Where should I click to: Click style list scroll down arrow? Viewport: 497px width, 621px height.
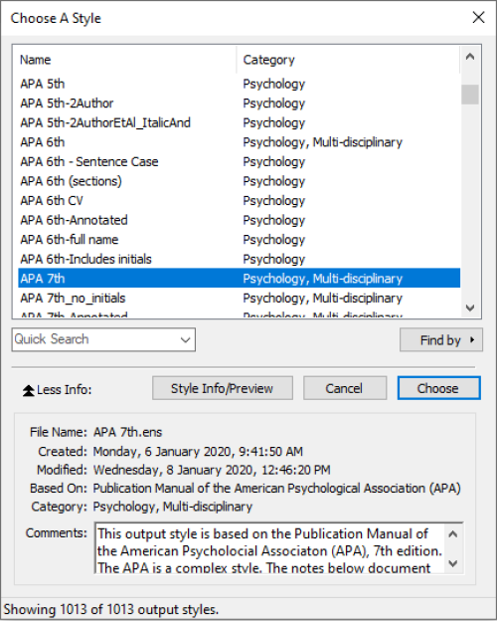[x=470, y=308]
